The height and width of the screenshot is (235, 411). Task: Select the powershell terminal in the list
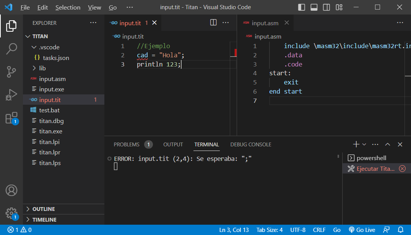coord(370,157)
